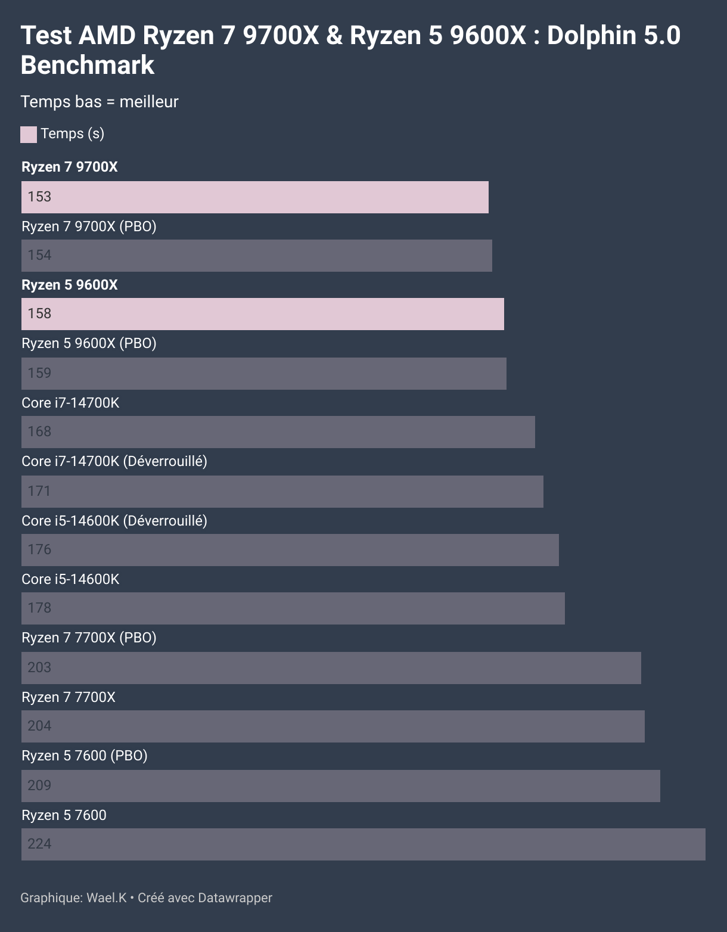Click the Core i5-14600K (Déverrouillé) label
This screenshot has width=727, height=932.
pos(114,521)
